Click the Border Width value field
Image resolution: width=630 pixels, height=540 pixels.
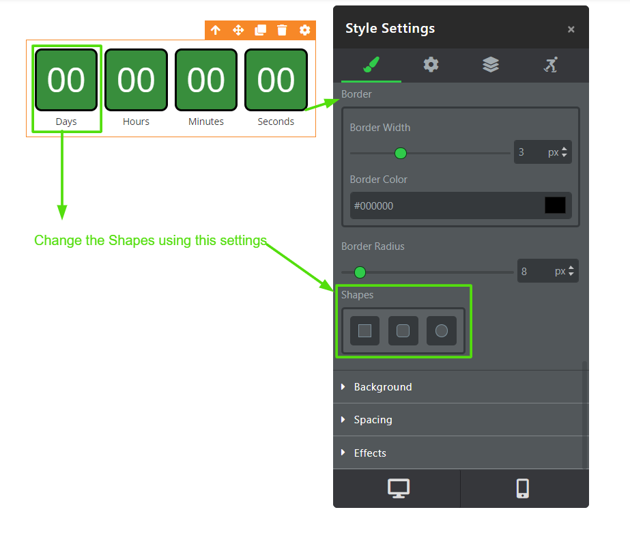click(530, 152)
